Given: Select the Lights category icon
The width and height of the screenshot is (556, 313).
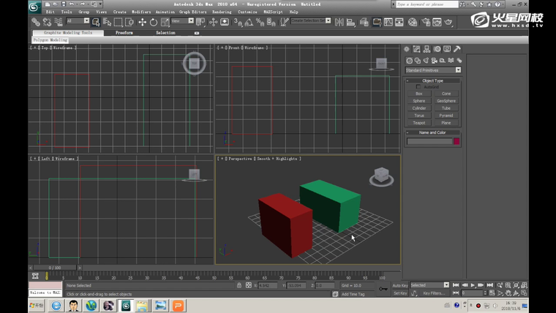Looking at the screenshot, I should click(426, 61).
